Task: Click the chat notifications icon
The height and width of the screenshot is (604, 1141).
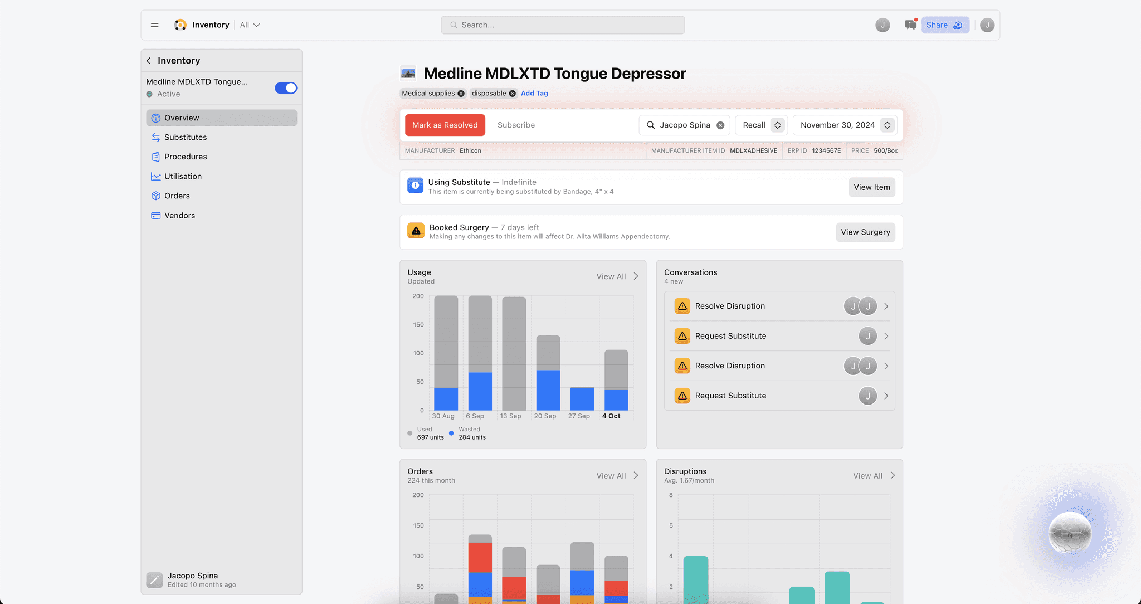Action: click(910, 25)
